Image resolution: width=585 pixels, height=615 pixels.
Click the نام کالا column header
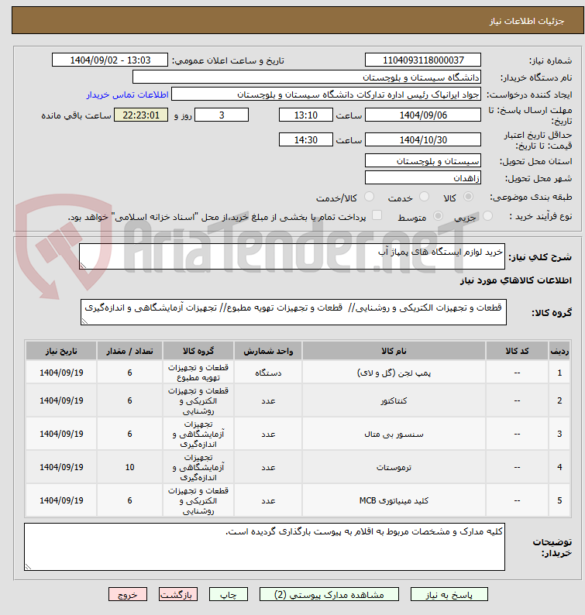[x=394, y=351]
